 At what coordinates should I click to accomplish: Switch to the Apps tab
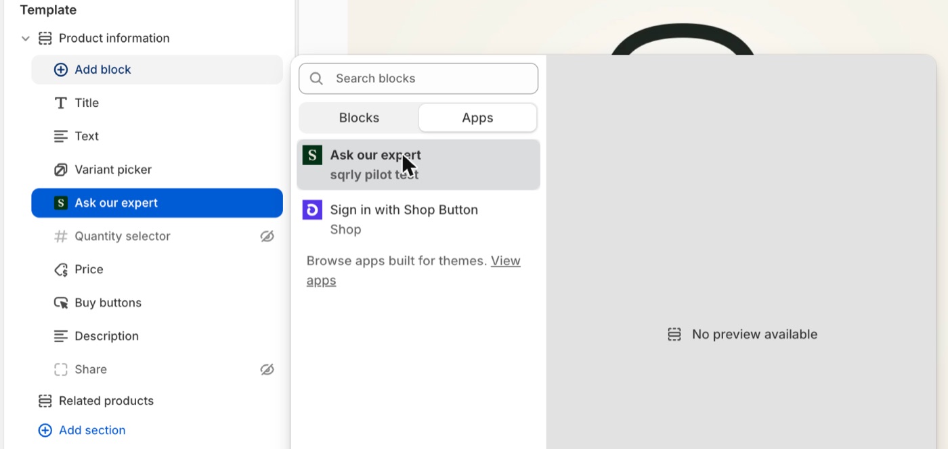477,118
